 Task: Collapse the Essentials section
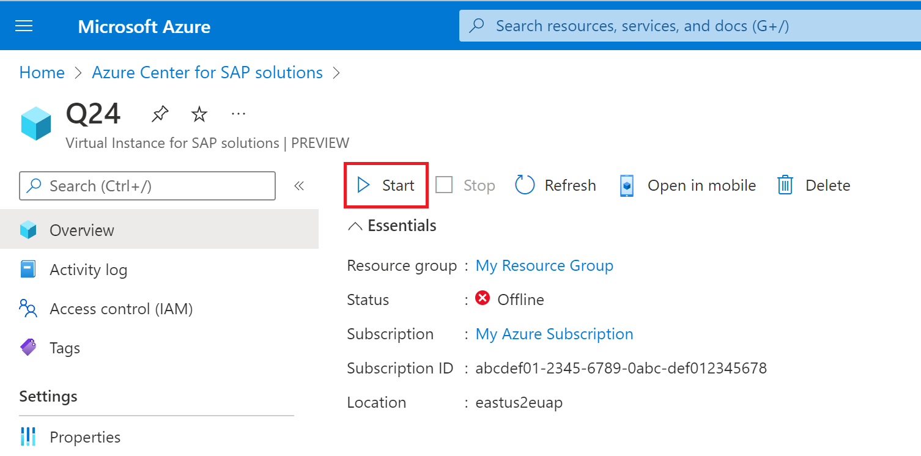[392, 226]
